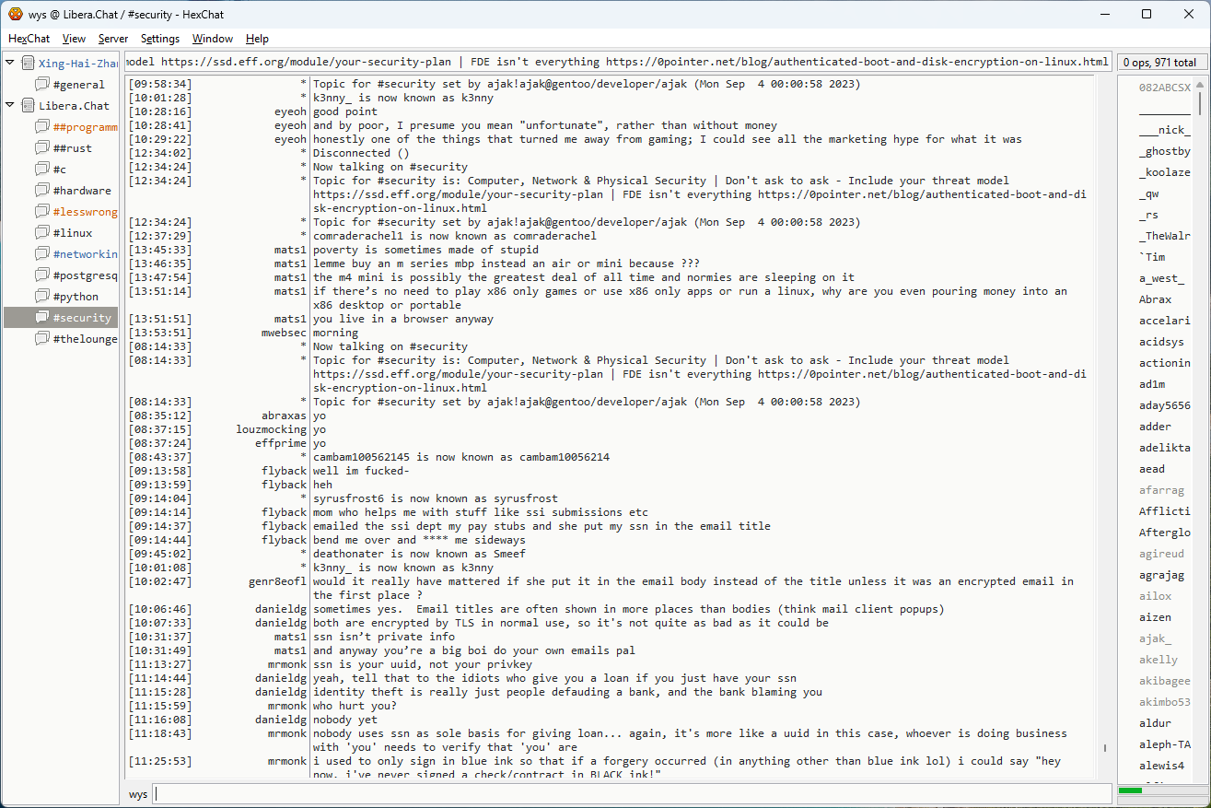Select user ad1m in the user list
The height and width of the screenshot is (808, 1211).
(1151, 384)
